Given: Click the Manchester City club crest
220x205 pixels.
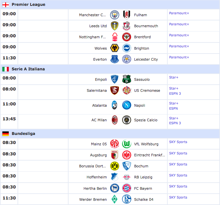Looking at the screenshot, I should [114, 15].
